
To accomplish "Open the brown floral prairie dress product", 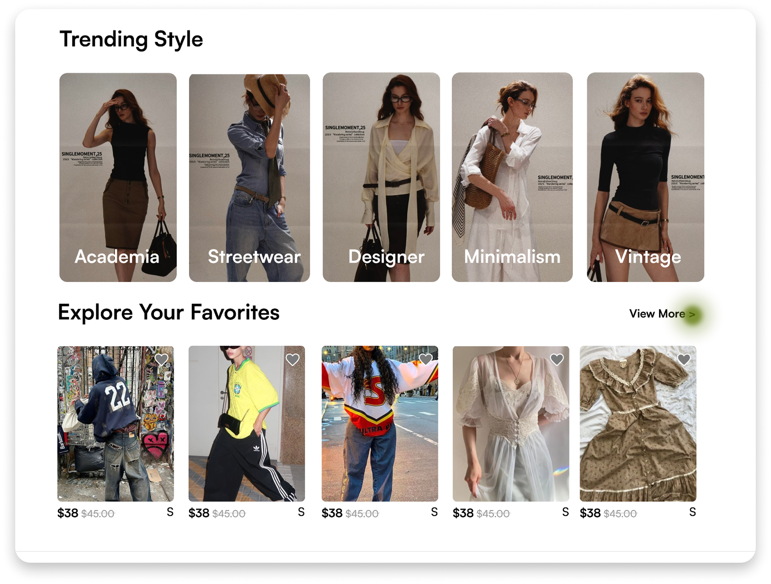I will click(x=638, y=424).
